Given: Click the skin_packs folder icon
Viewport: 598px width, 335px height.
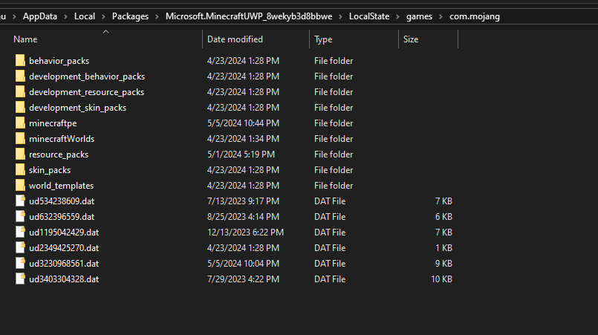Looking at the screenshot, I should (x=20, y=170).
